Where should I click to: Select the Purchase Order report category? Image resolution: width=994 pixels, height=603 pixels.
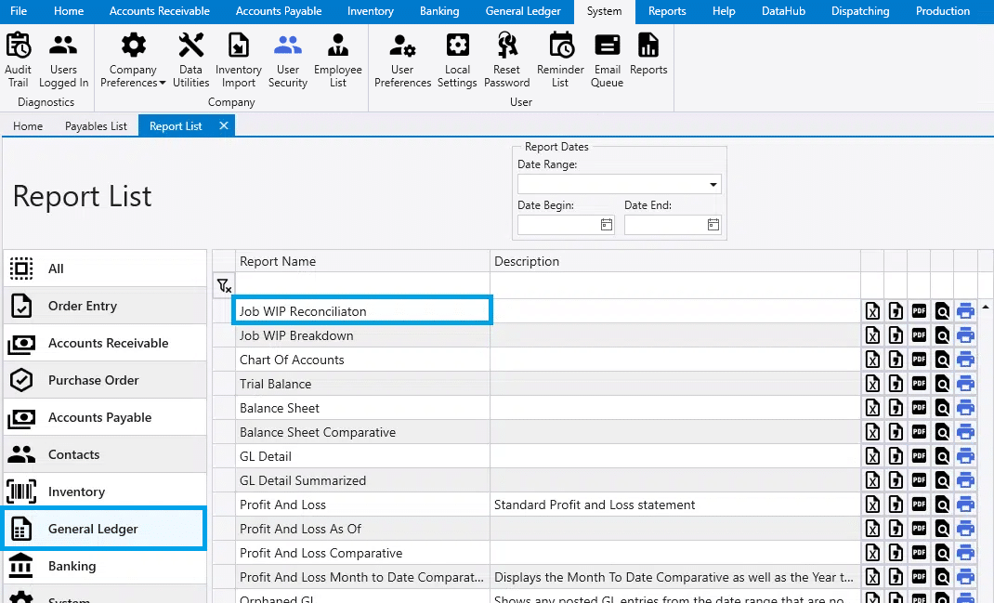[105, 380]
